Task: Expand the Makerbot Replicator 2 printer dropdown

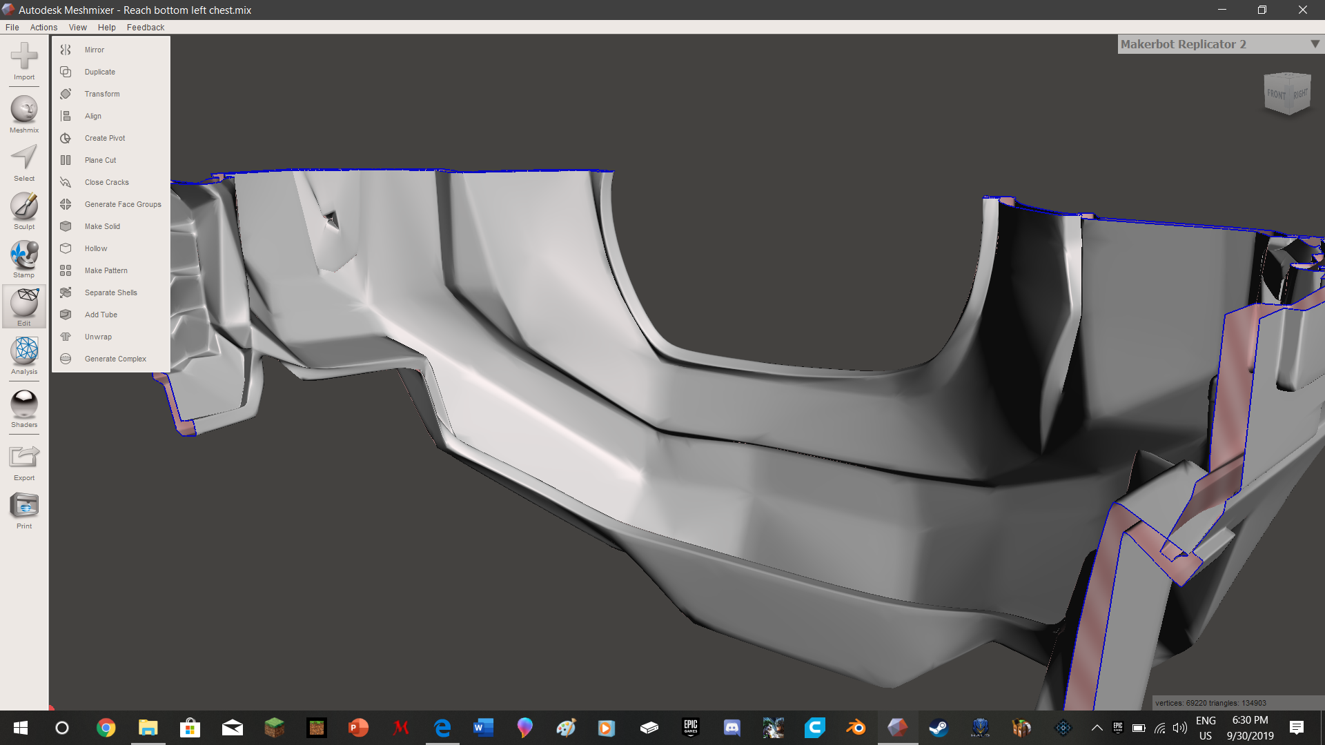Action: click(1315, 44)
